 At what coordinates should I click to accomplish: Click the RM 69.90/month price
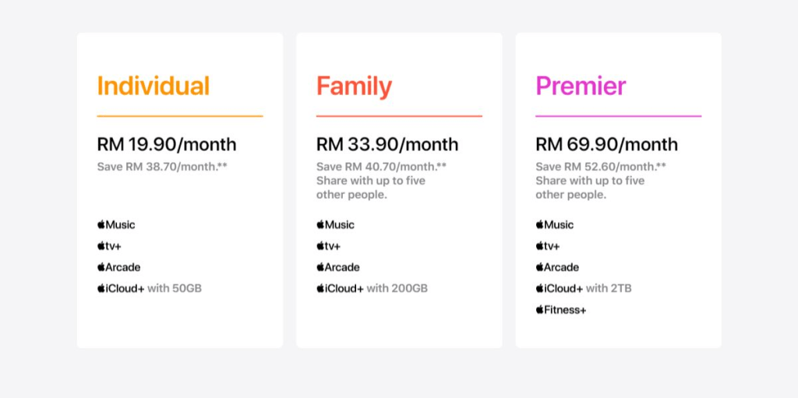tap(606, 145)
